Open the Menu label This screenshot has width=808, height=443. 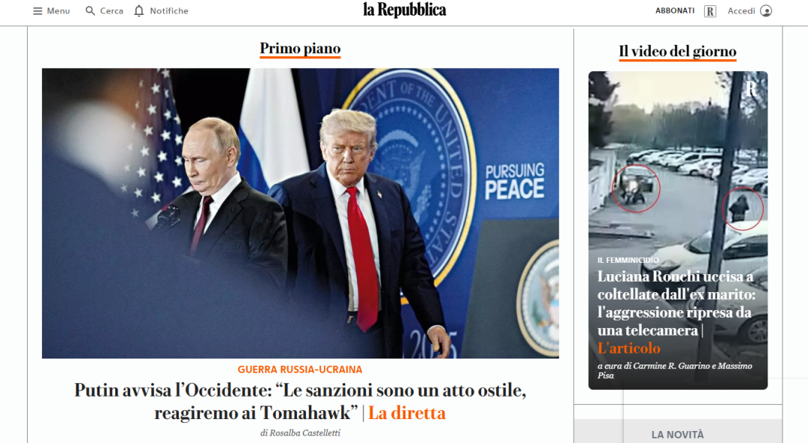coord(58,10)
